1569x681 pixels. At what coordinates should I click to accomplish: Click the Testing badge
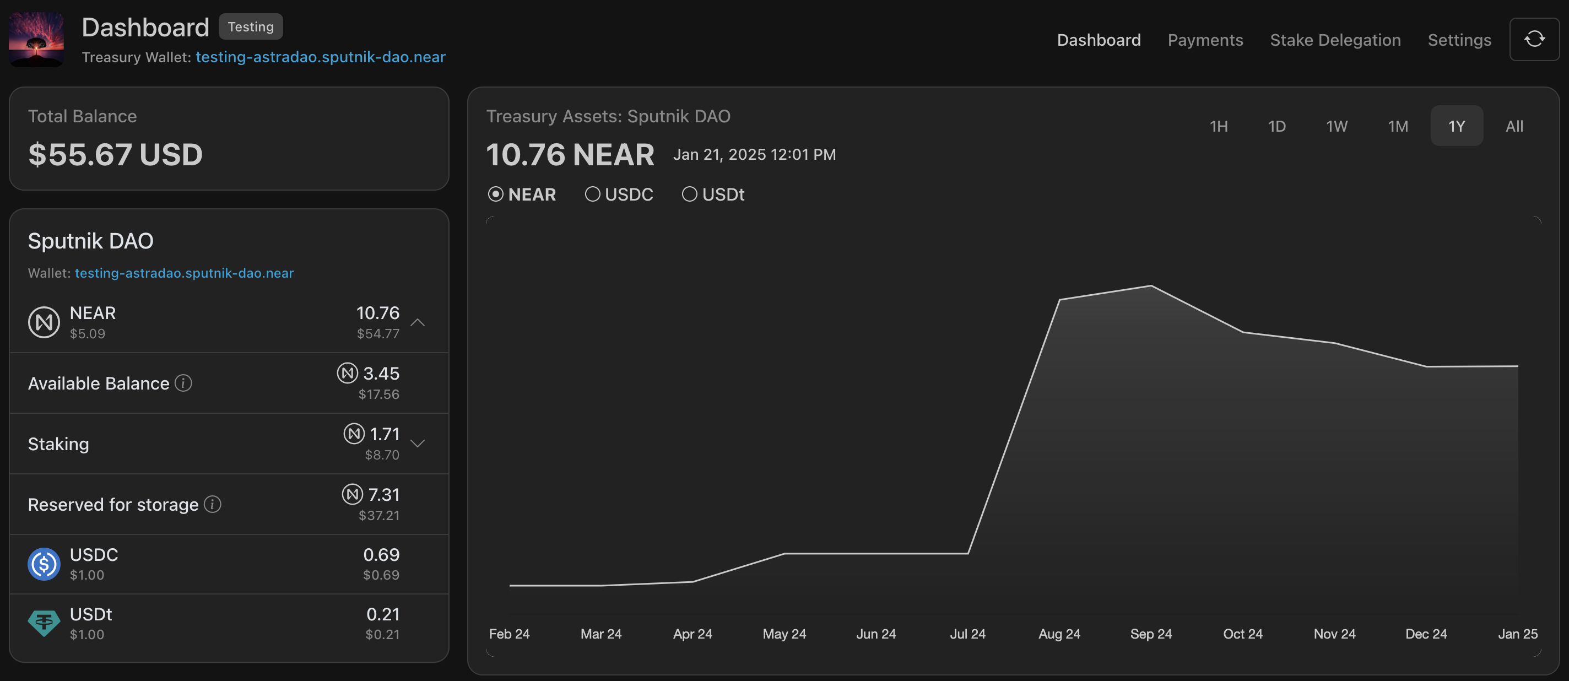tap(251, 27)
